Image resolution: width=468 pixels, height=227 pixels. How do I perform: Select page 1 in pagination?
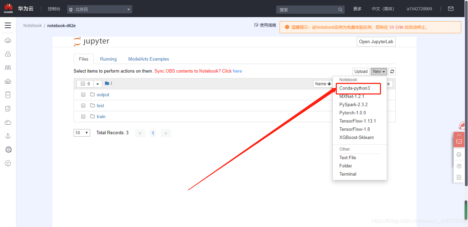point(153,133)
